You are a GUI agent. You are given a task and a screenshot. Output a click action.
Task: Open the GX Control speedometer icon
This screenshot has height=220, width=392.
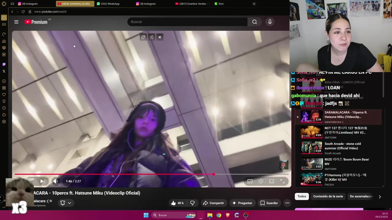[x=4, y=34]
